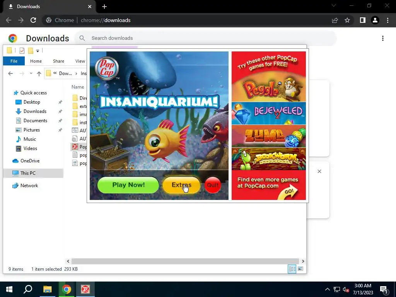Select Videos in navigation pane
Image resolution: width=396 pixels, height=297 pixels.
pos(30,148)
